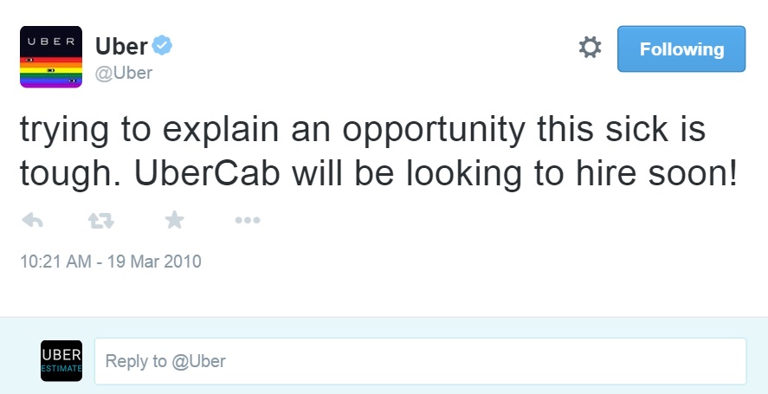Click Uber's rainbow profile avatar
This screenshot has width=768, height=394.
tap(51, 57)
